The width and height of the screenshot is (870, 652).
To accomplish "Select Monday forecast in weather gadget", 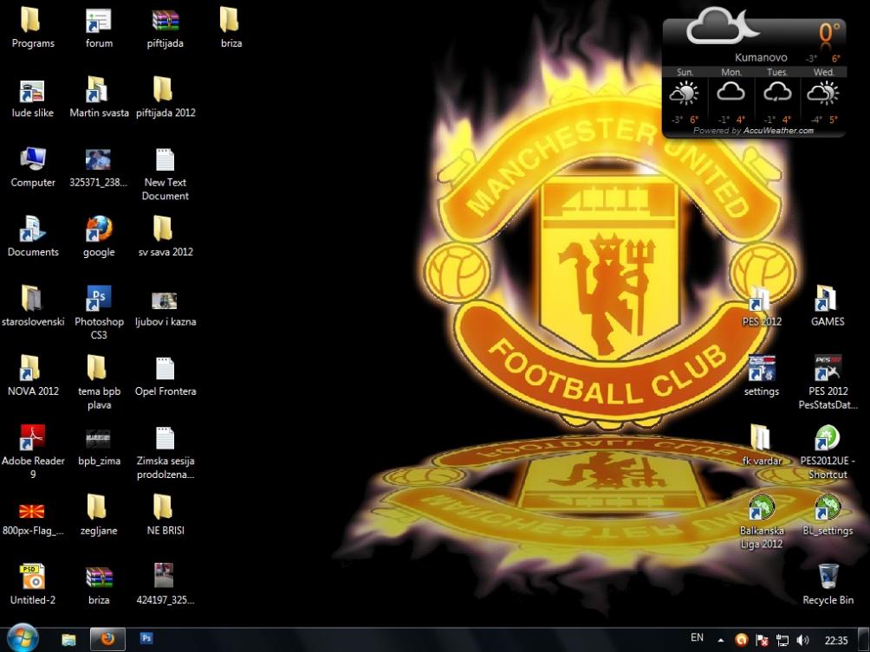I will (731, 98).
